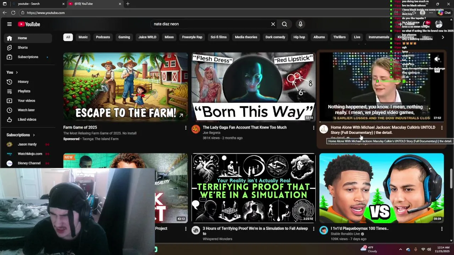This screenshot has height=255, width=454.
Task: Open the 'Lady Gaga Fan Account That Knew Too Much' title
Action: point(244,127)
